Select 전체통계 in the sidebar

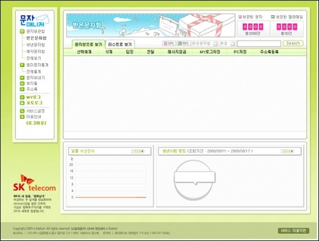pos(34,71)
